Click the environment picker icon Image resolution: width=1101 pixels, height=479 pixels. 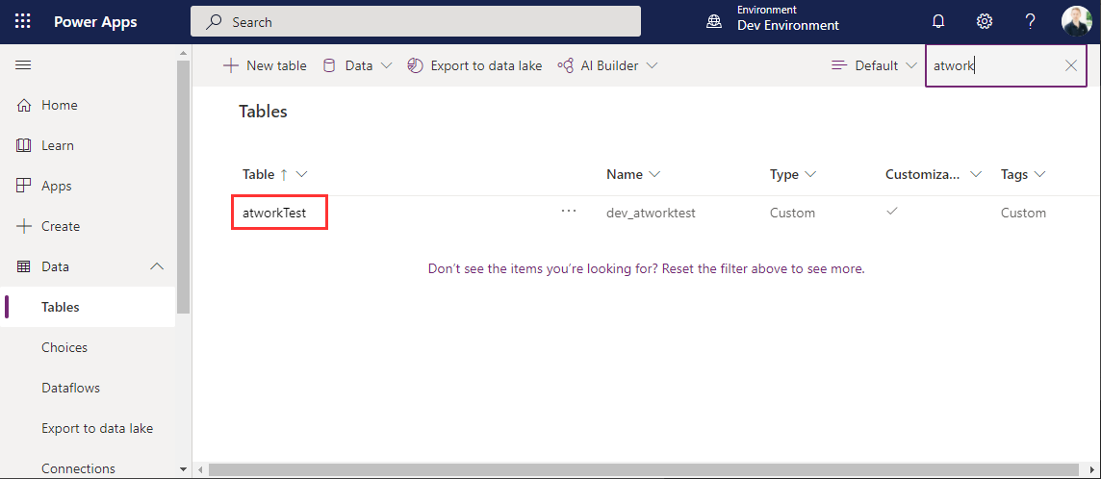click(x=714, y=21)
